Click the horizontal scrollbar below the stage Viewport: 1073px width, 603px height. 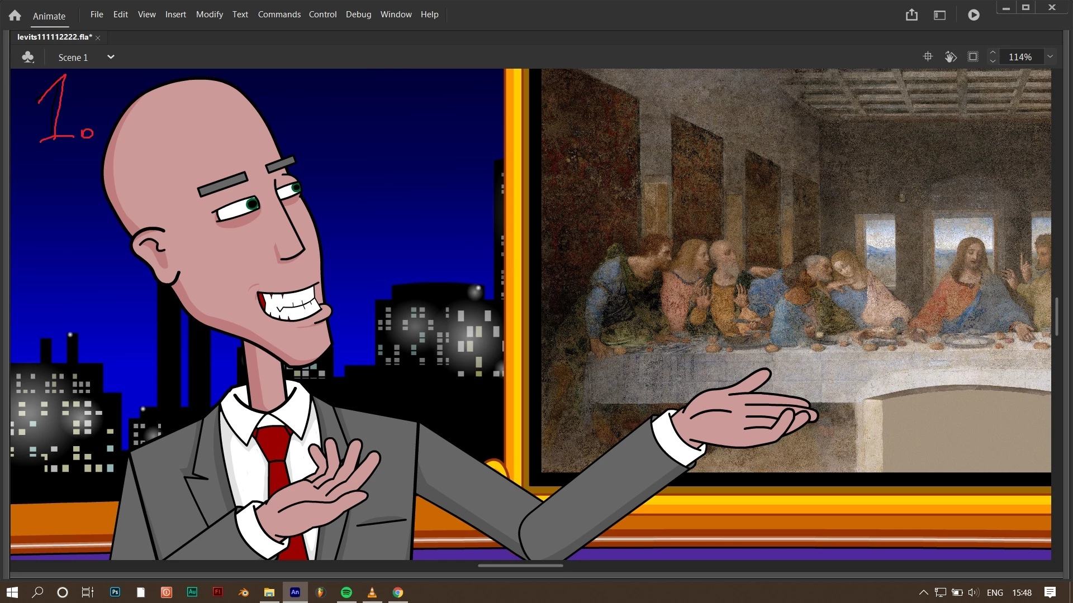pyautogui.click(x=520, y=565)
